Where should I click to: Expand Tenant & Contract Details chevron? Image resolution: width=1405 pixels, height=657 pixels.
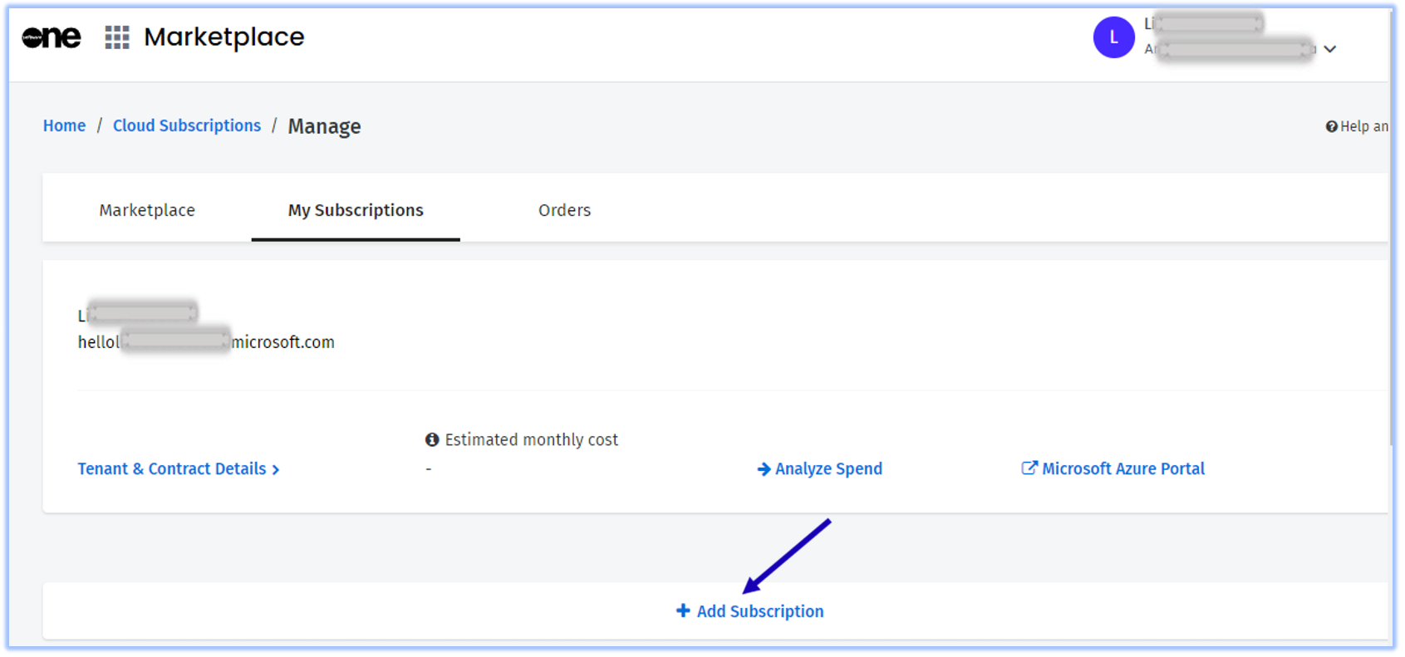pyautogui.click(x=276, y=470)
